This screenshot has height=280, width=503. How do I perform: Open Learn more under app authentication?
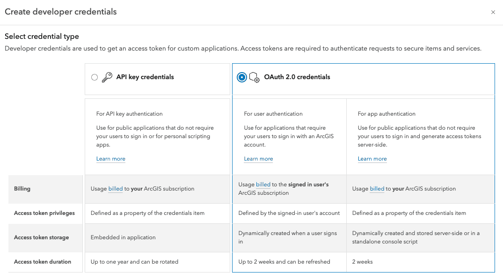pyautogui.click(x=372, y=159)
